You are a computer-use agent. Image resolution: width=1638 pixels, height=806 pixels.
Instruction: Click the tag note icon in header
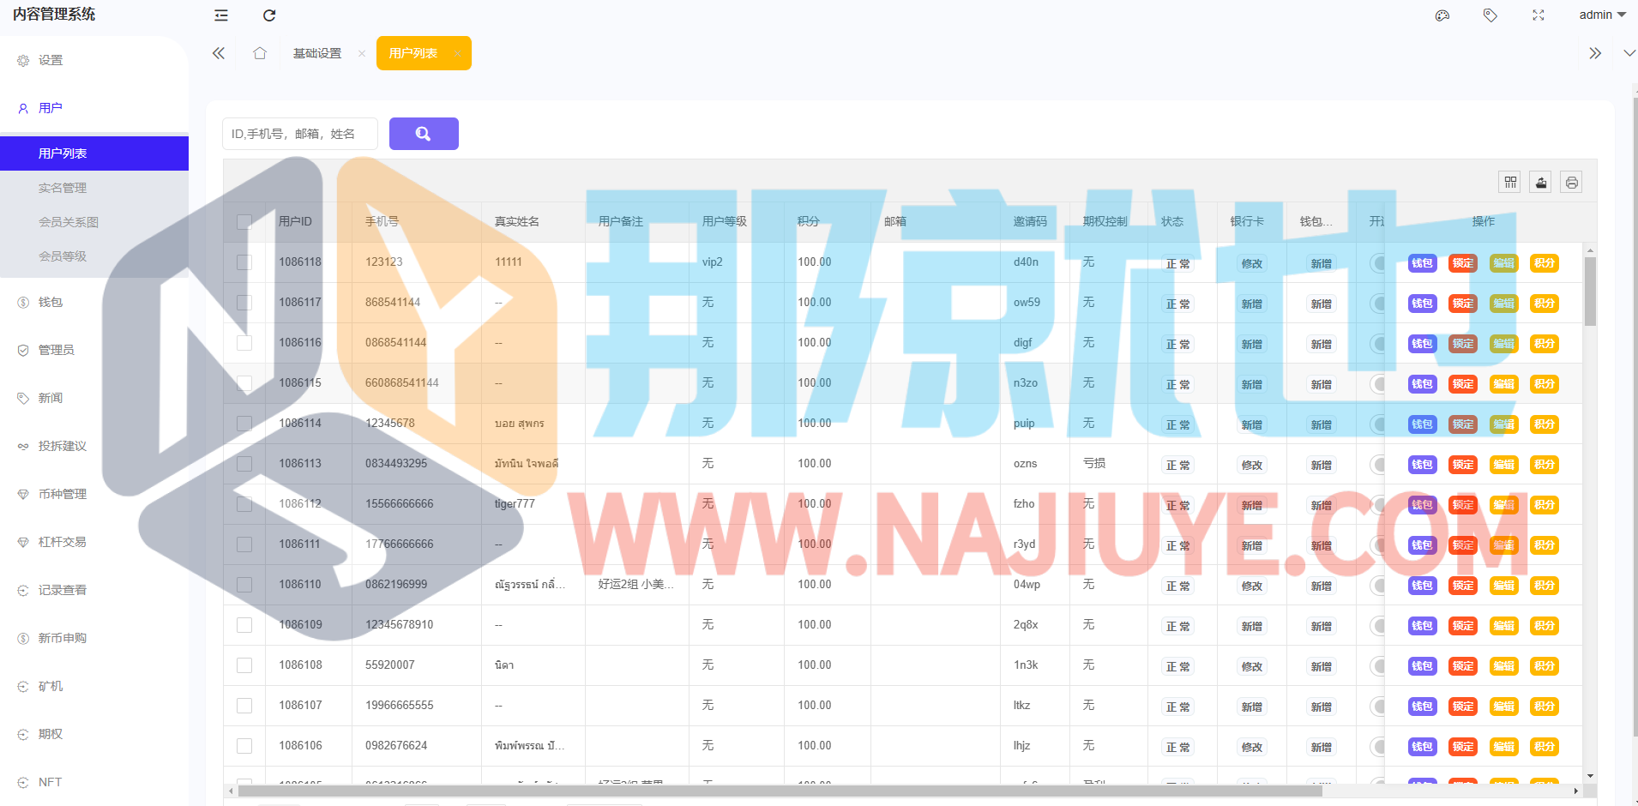click(1490, 15)
